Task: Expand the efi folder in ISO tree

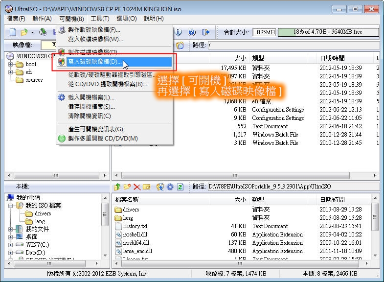Action: click(x=10, y=72)
